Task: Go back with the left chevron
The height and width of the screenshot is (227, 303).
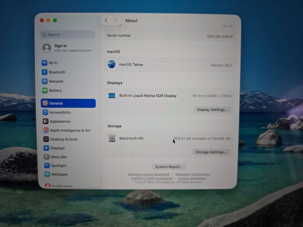Action: 106,20
